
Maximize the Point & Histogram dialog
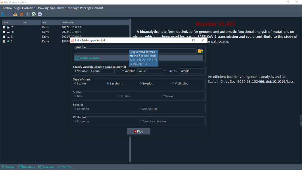(x=194, y=41)
